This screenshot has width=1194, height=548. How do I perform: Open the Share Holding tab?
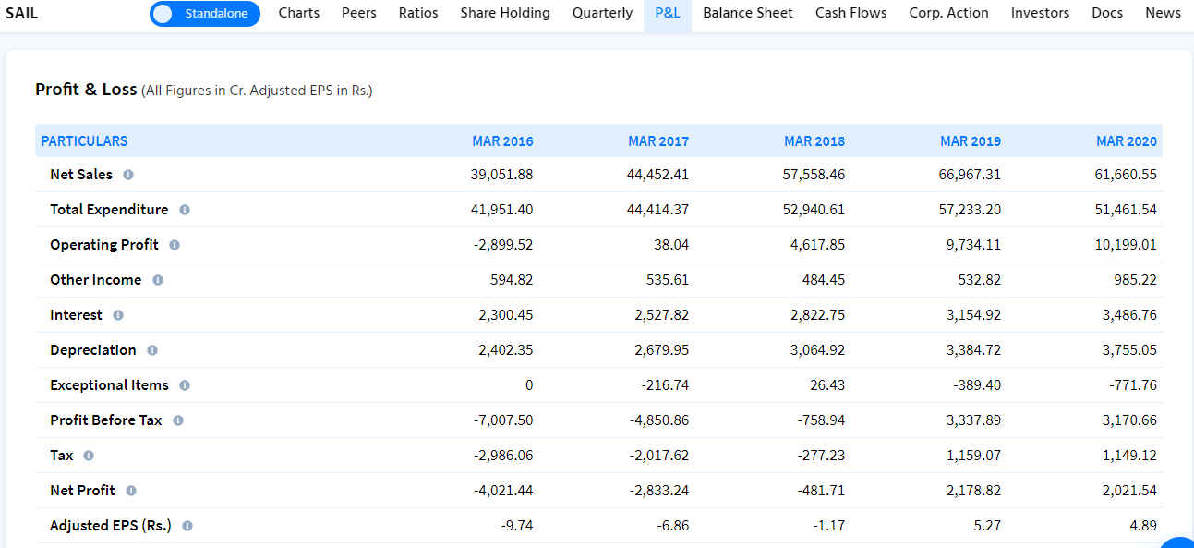click(505, 13)
